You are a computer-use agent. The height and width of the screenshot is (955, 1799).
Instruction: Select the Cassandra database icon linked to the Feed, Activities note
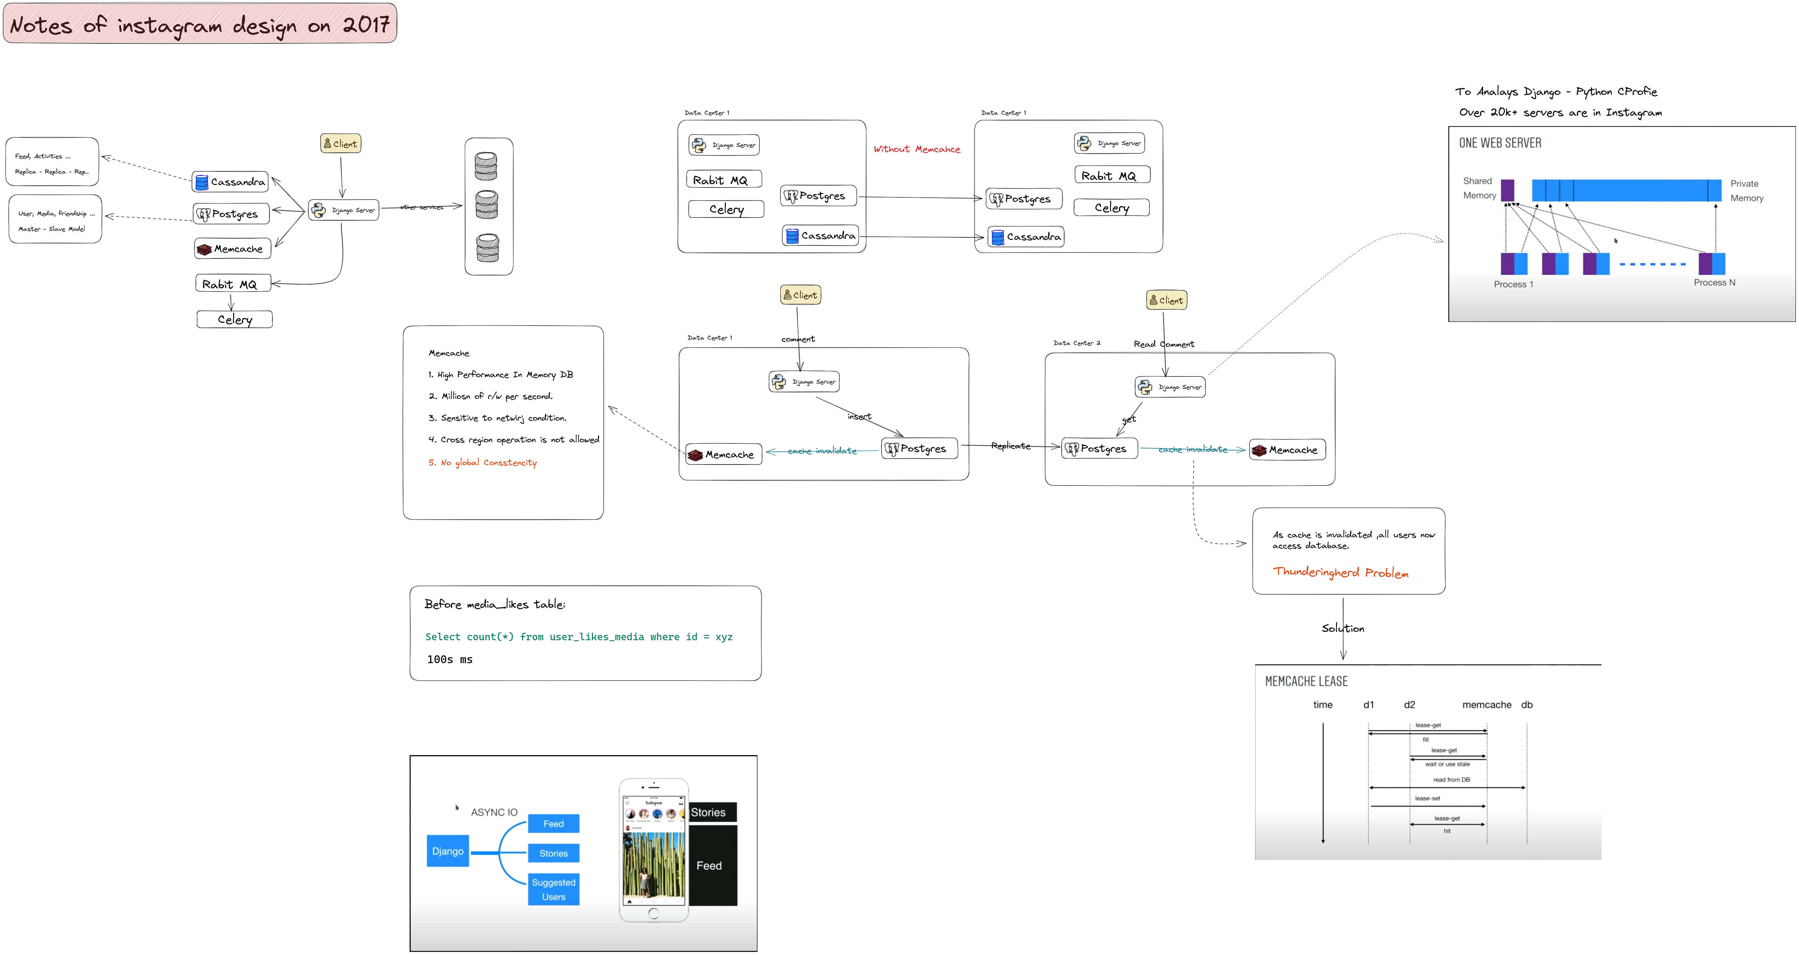point(202,182)
